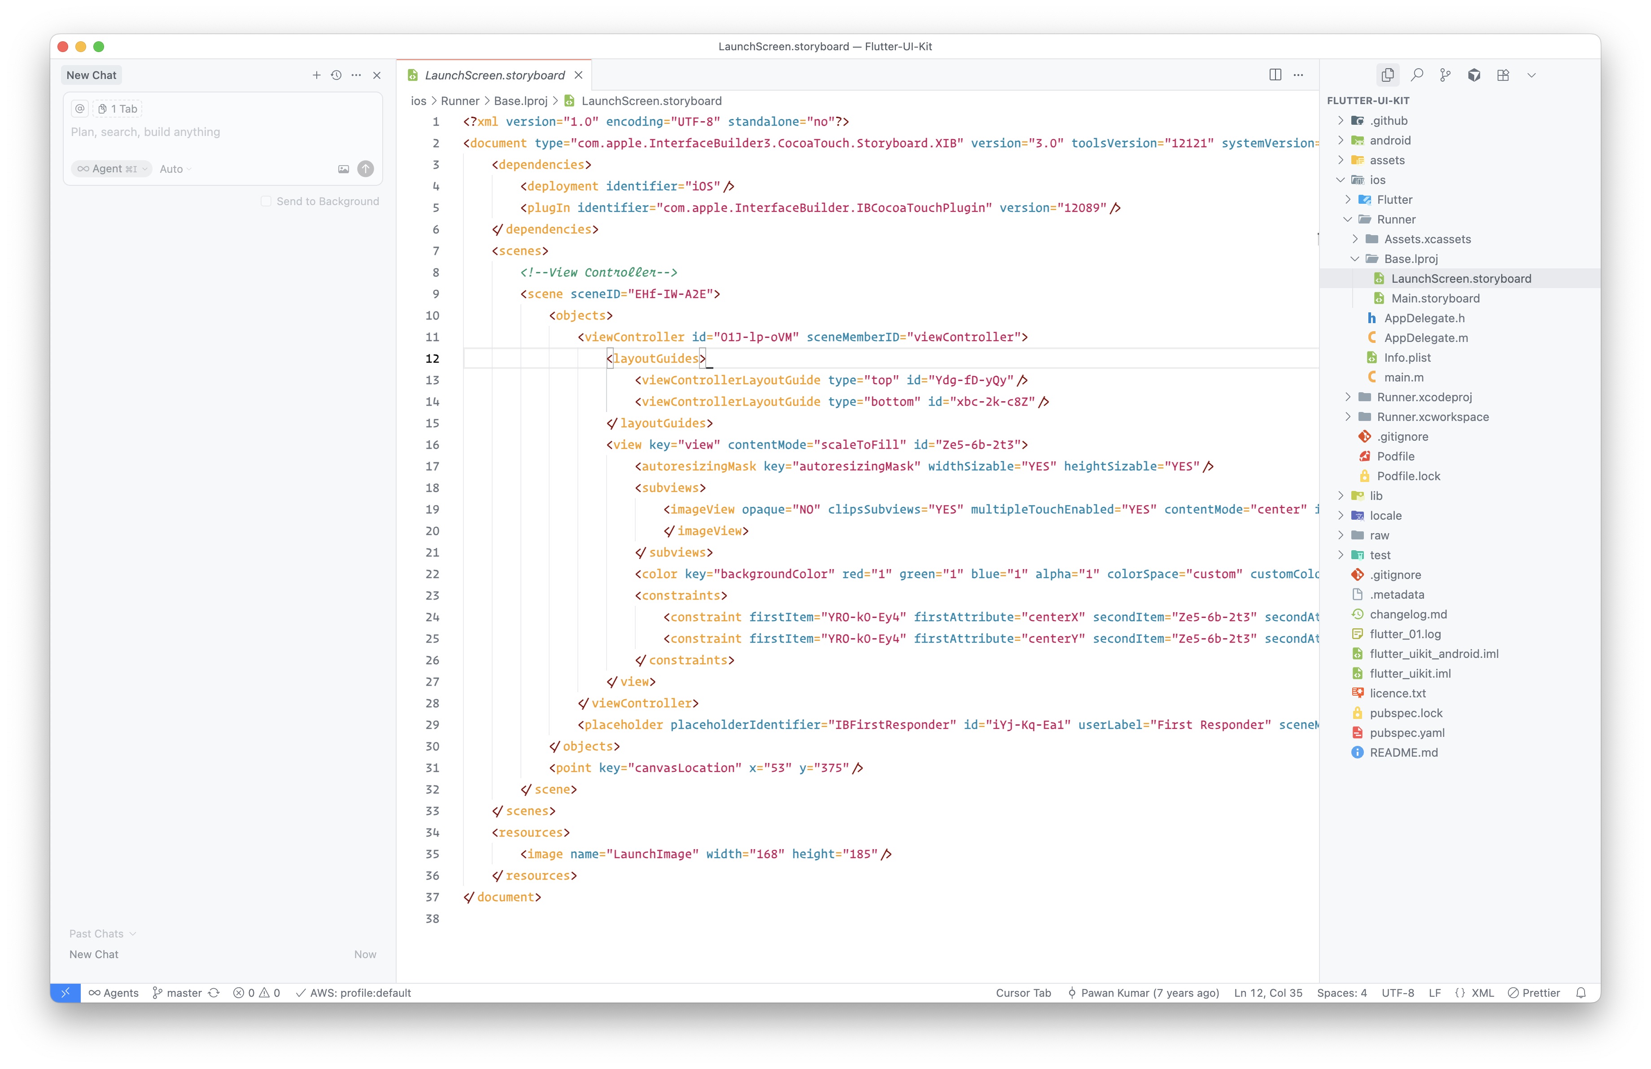Select the LaunchScreen.storyboard editor tab
The height and width of the screenshot is (1069, 1651).
(x=494, y=75)
